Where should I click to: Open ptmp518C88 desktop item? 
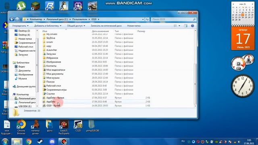92,126
